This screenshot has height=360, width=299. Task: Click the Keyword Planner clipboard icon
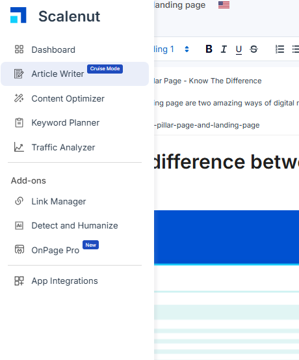[x=19, y=122]
